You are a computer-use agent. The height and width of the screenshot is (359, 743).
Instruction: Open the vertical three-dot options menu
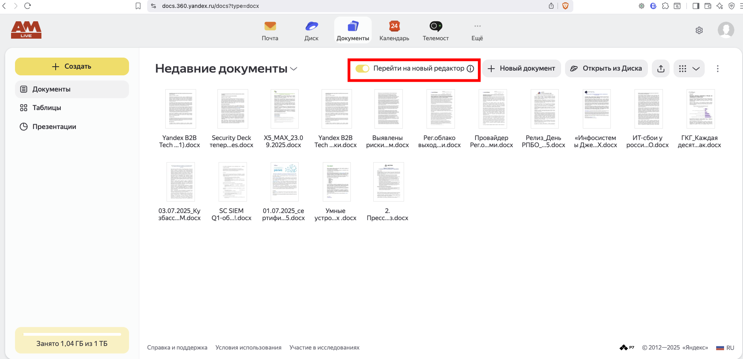[x=718, y=69]
